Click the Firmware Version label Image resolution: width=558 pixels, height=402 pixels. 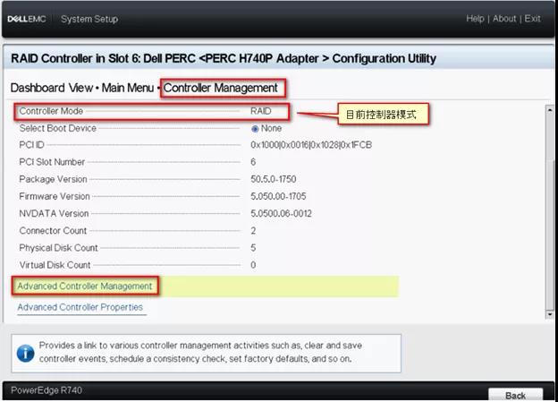pyautogui.click(x=55, y=196)
